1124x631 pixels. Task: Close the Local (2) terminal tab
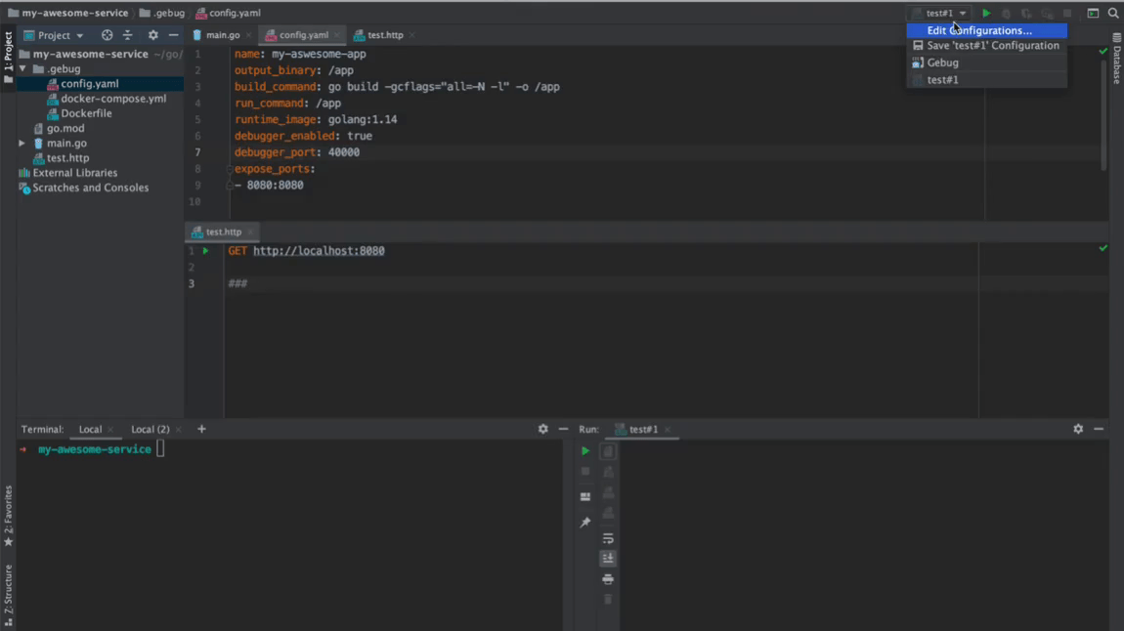179,430
